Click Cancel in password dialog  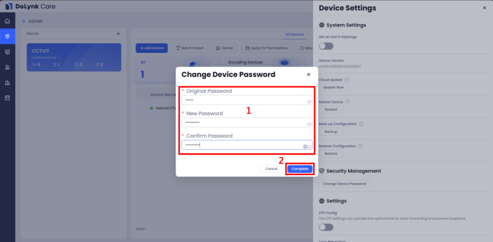point(271,169)
